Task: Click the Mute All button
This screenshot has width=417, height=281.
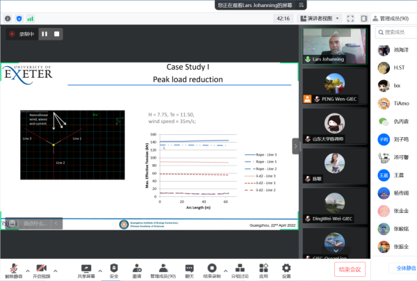Action: pyautogui.click(x=402, y=268)
